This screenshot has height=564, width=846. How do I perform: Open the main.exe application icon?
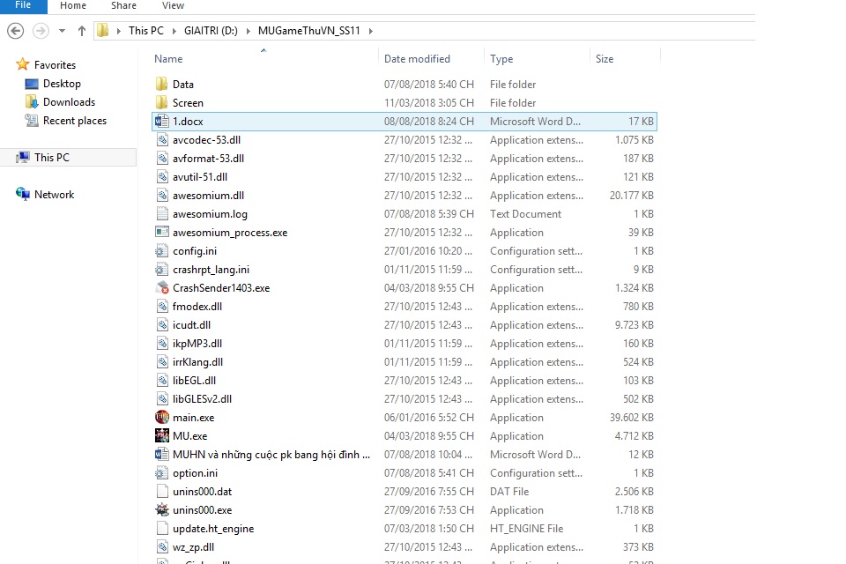tap(162, 418)
